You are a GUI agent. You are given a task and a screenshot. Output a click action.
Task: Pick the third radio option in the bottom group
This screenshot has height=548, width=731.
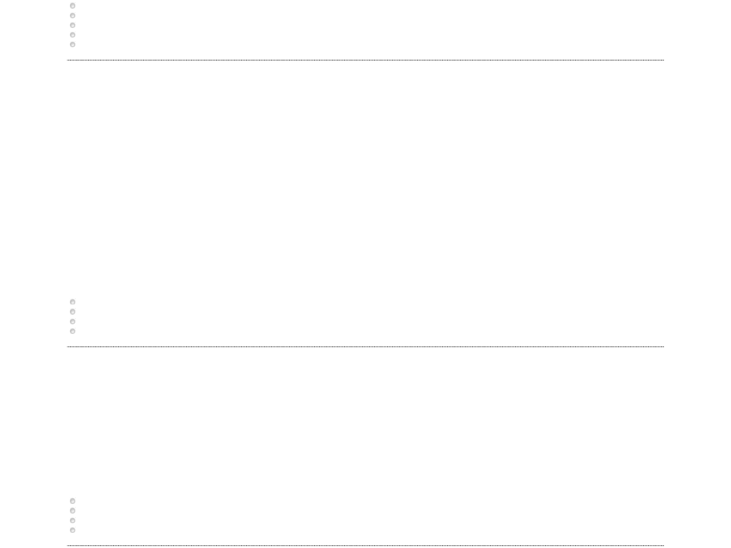click(x=73, y=521)
